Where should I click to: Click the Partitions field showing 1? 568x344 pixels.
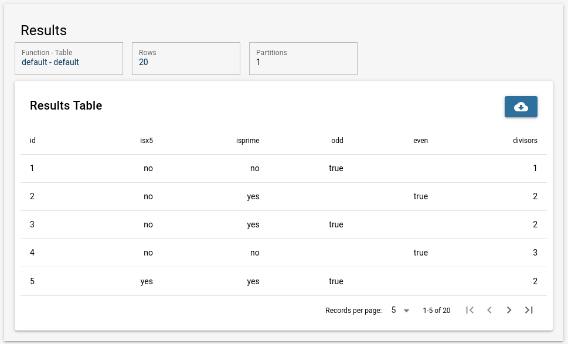(x=303, y=58)
